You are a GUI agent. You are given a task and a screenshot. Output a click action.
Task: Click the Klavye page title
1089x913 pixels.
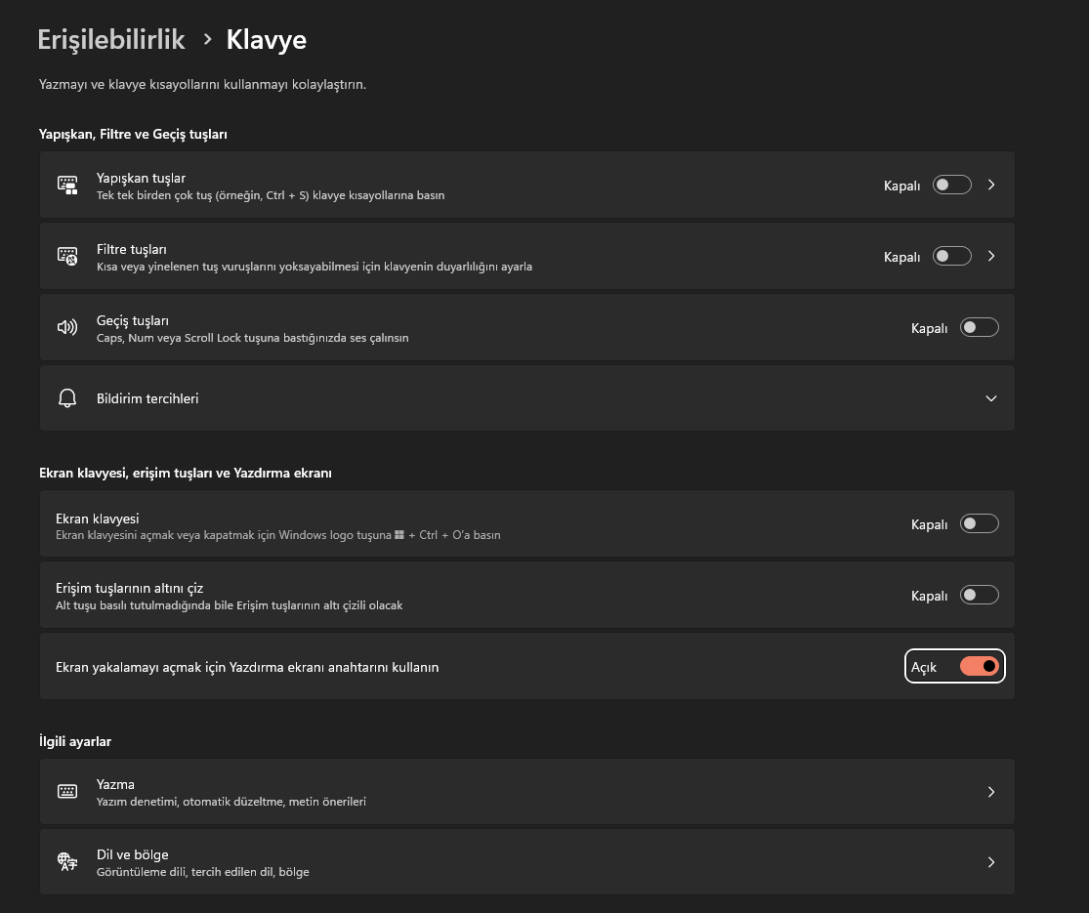[267, 39]
